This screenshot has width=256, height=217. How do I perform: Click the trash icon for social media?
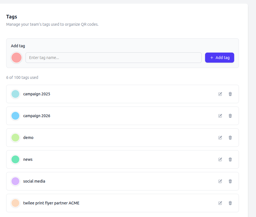(x=230, y=181)
